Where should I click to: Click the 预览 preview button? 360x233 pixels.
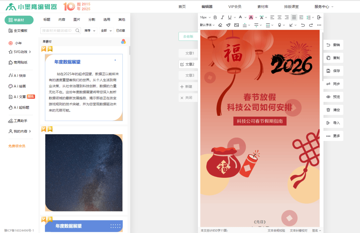click(x=333, y=97)
